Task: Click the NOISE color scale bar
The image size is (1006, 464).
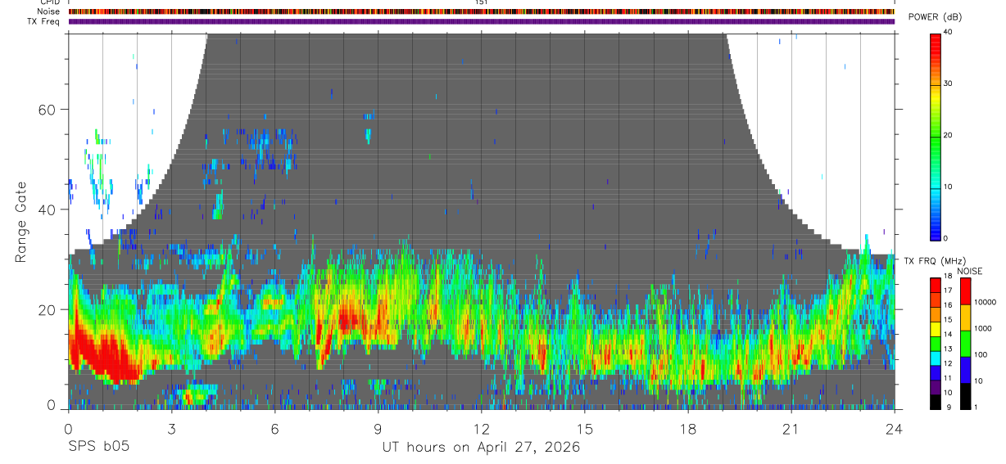Action: click(966, 344)
